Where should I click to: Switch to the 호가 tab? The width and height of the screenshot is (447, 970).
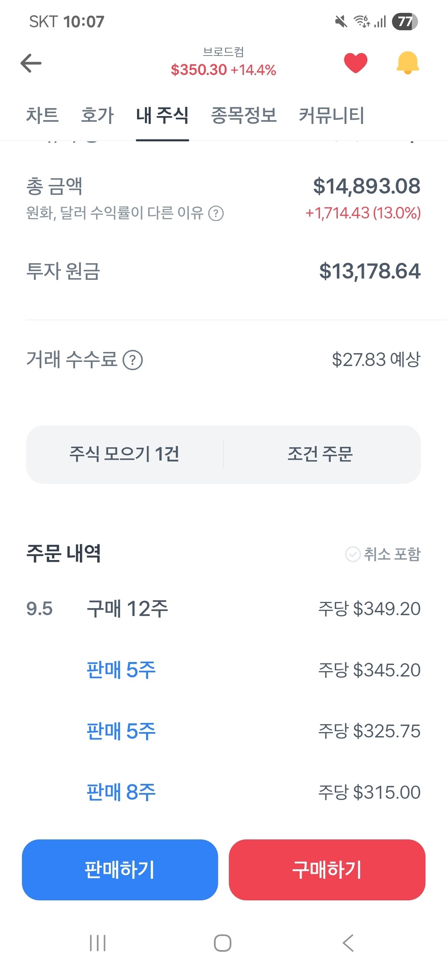tap(97, 115)
